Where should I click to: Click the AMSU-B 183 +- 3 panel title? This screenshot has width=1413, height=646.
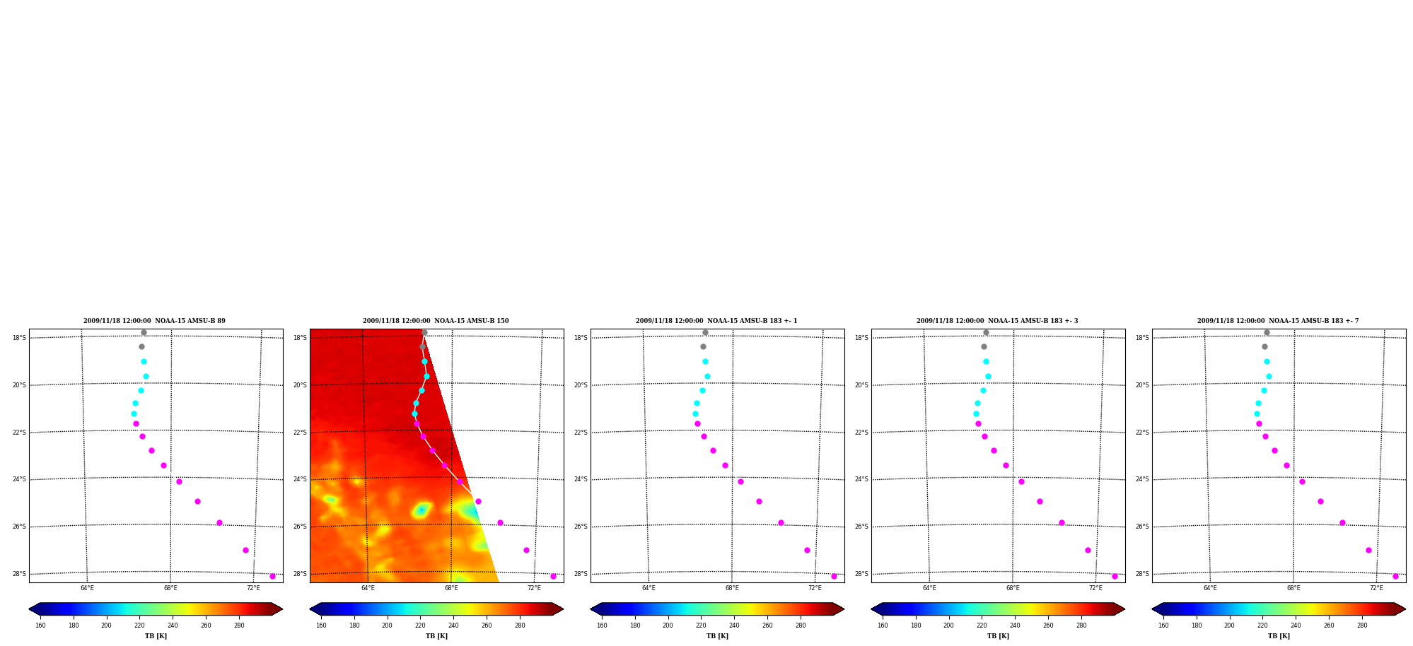point(1048,321)
